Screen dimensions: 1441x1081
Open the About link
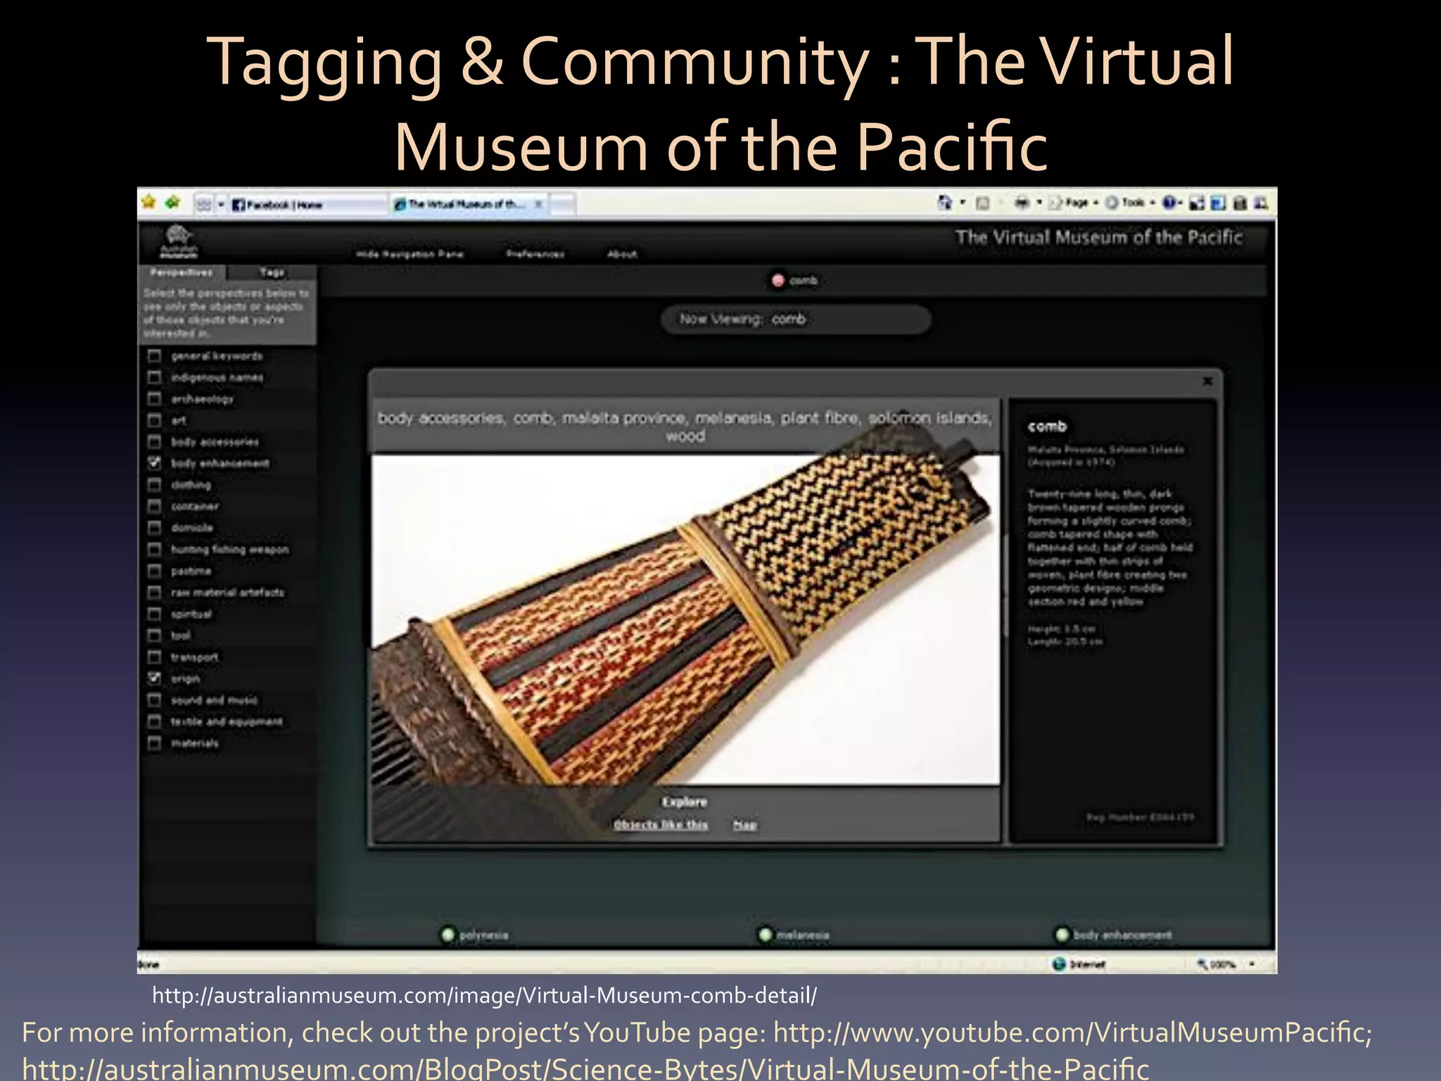pos(622,254)
